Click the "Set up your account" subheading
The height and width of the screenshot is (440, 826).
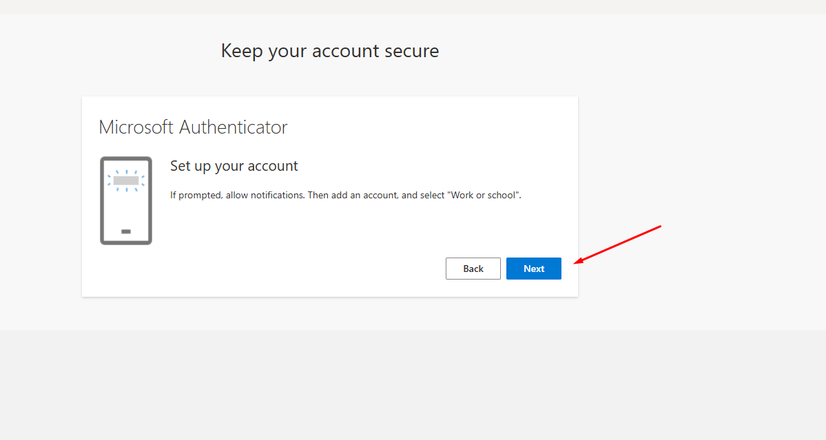coord(234,166)
